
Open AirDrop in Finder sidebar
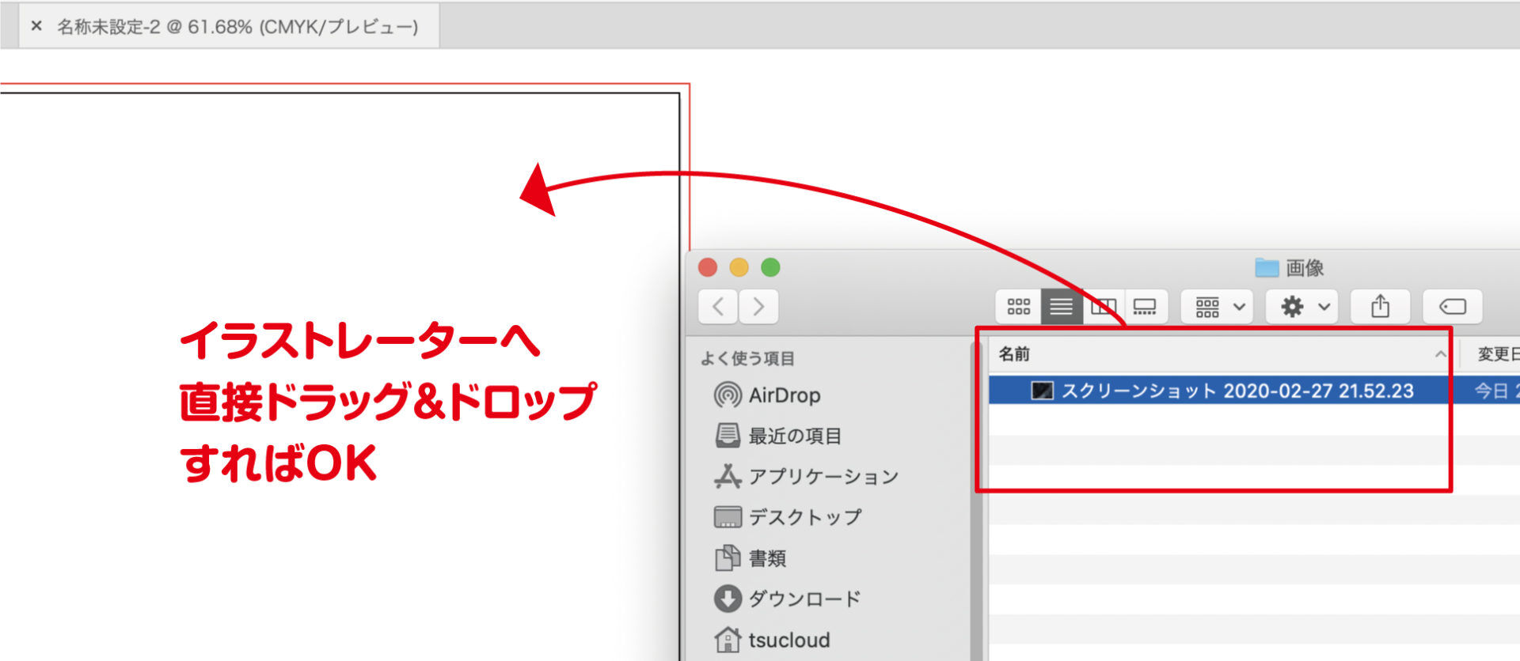pos(783,395)
